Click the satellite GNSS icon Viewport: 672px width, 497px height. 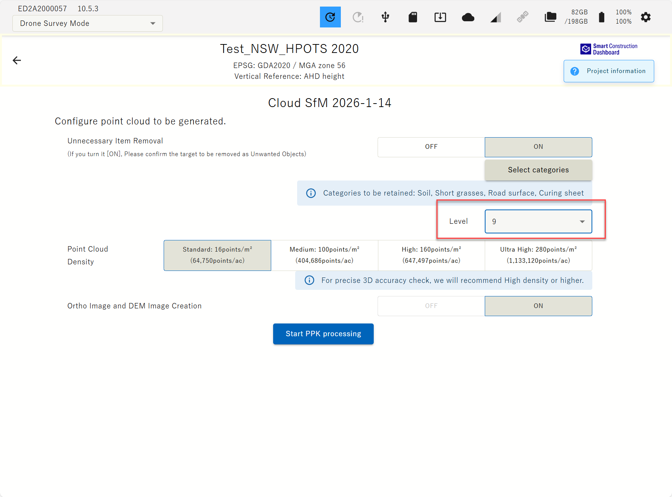pyautogui.click(x=523, y=17)
